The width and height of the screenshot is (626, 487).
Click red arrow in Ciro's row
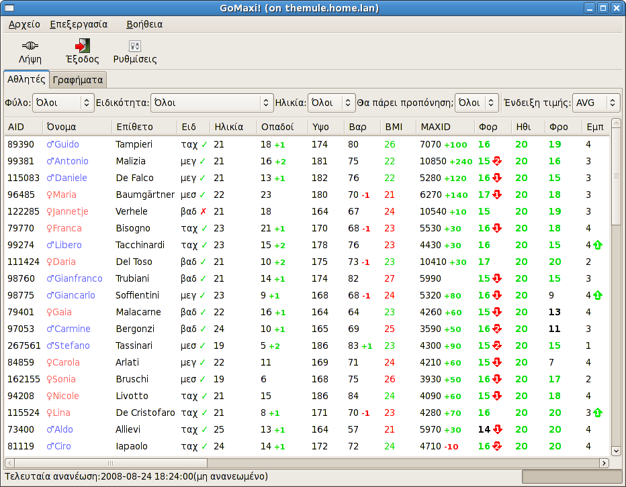coord(497,446)
